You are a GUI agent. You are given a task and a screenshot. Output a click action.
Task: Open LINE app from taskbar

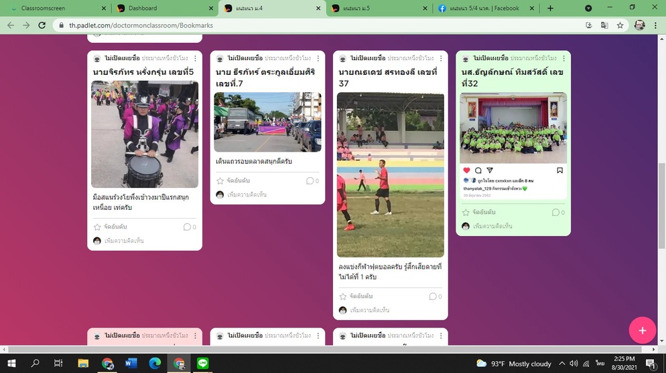tap(202, 363)
